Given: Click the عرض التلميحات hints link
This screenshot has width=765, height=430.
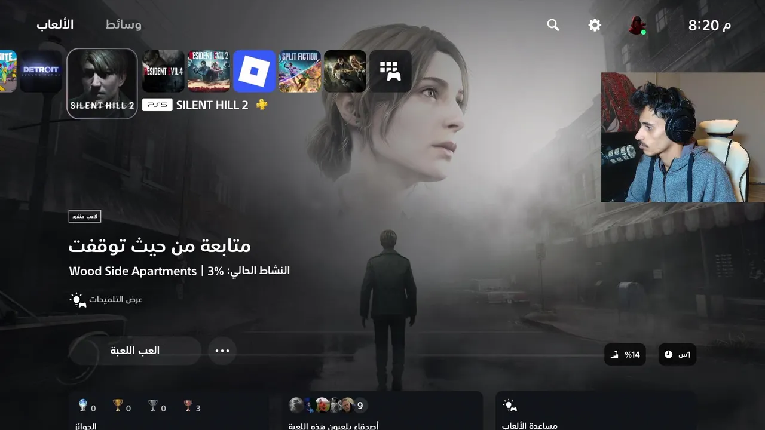Looking at the screenshot, I should click(116, 299).
